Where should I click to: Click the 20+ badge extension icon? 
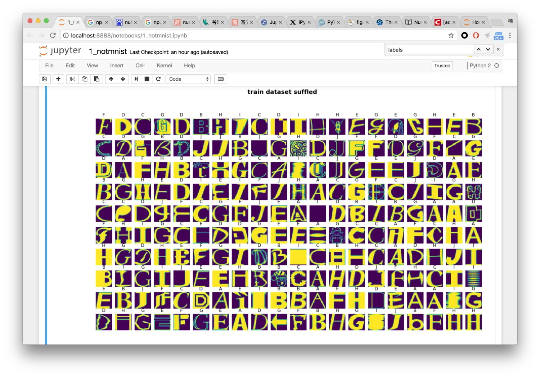pyautogui.click(x=499, y=36)
